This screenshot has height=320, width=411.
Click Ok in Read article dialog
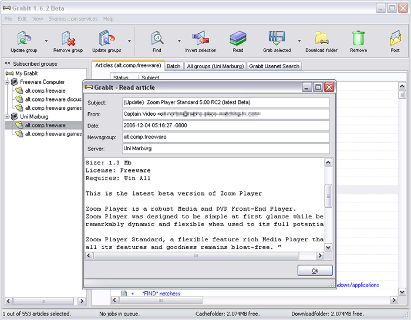pyautogui.click(x=315, y=270)
